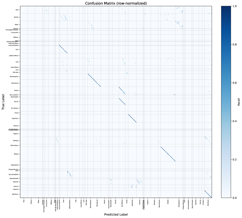Image resolution: width=242 pixels, height=218 pixels.
Task: Click the Roboto diagonal line in the matrix
Action: [168, 154]
